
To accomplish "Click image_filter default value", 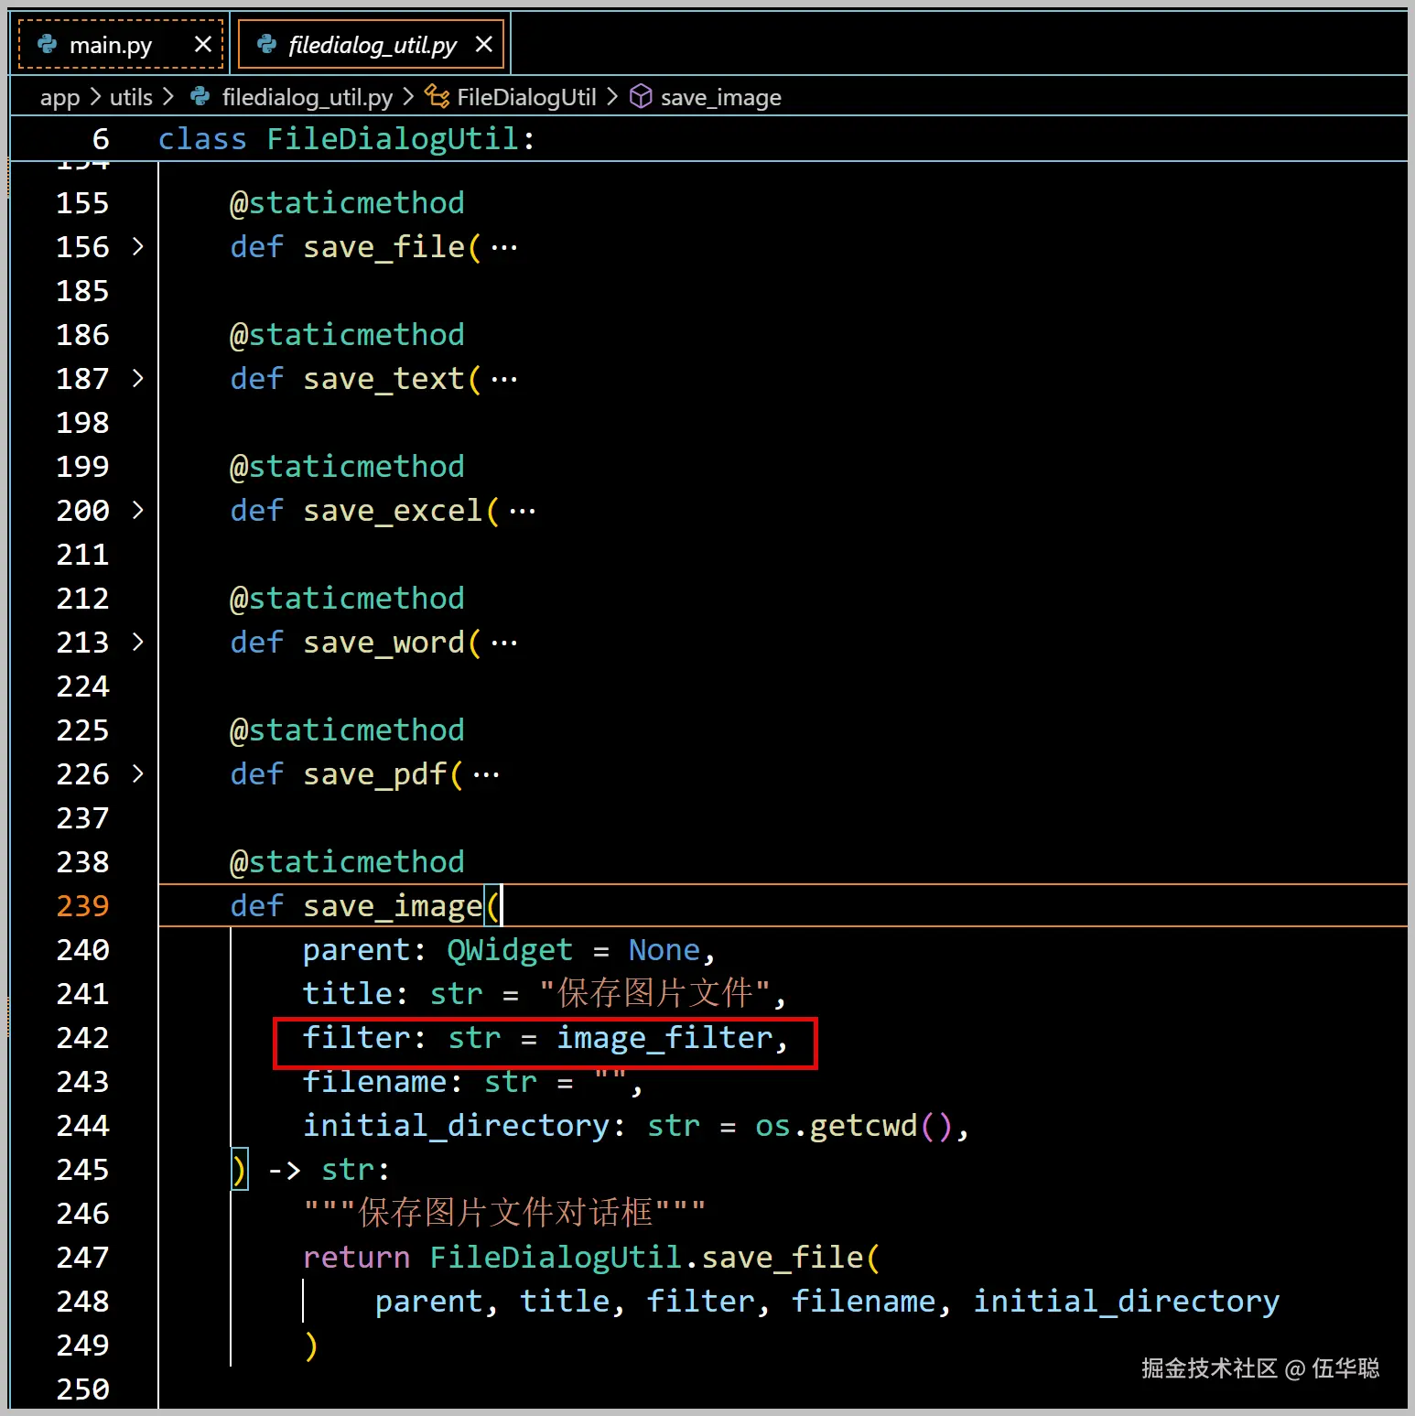I will pyautogui.click(x=665, y=1038).
